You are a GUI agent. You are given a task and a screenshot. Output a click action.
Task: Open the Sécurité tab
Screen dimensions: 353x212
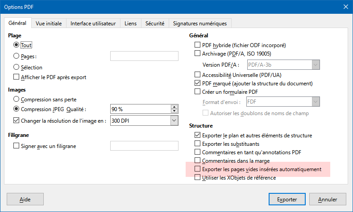click(155, 23)
